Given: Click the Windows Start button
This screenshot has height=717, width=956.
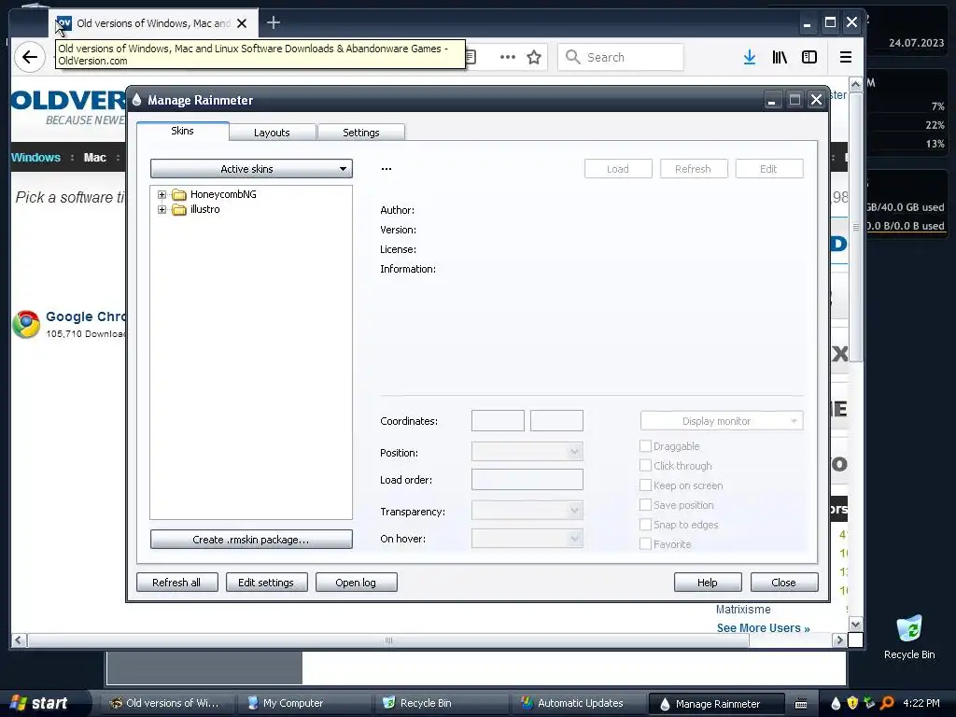Looking at the screenshot, I should tap(39, 703).
